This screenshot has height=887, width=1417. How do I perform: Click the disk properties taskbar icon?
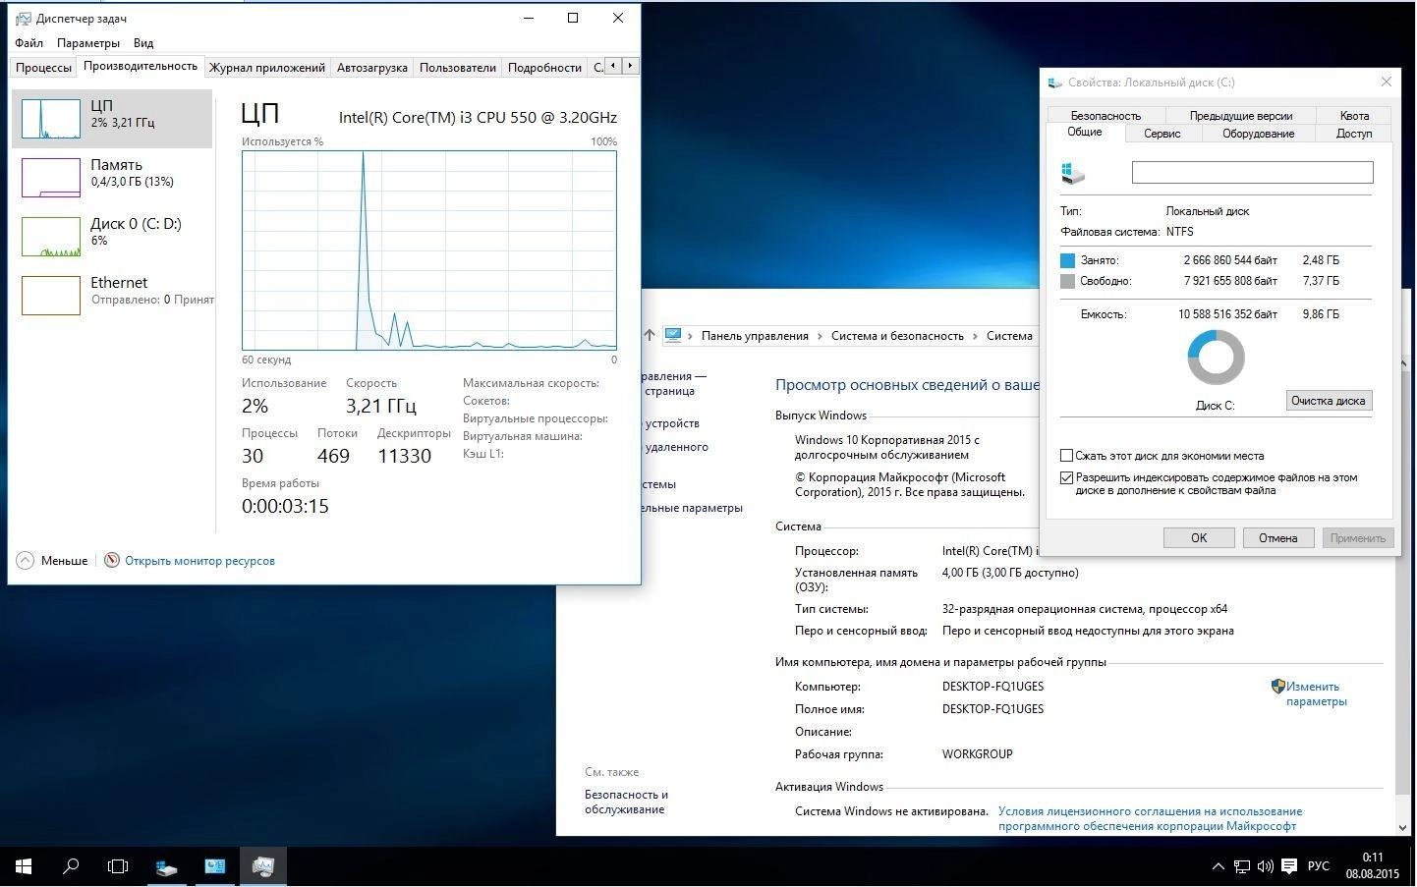coord(166,866)
